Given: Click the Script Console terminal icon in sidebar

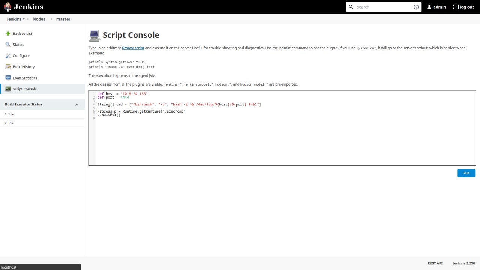Looking at the screenshot, I should [x=8, y=89].
